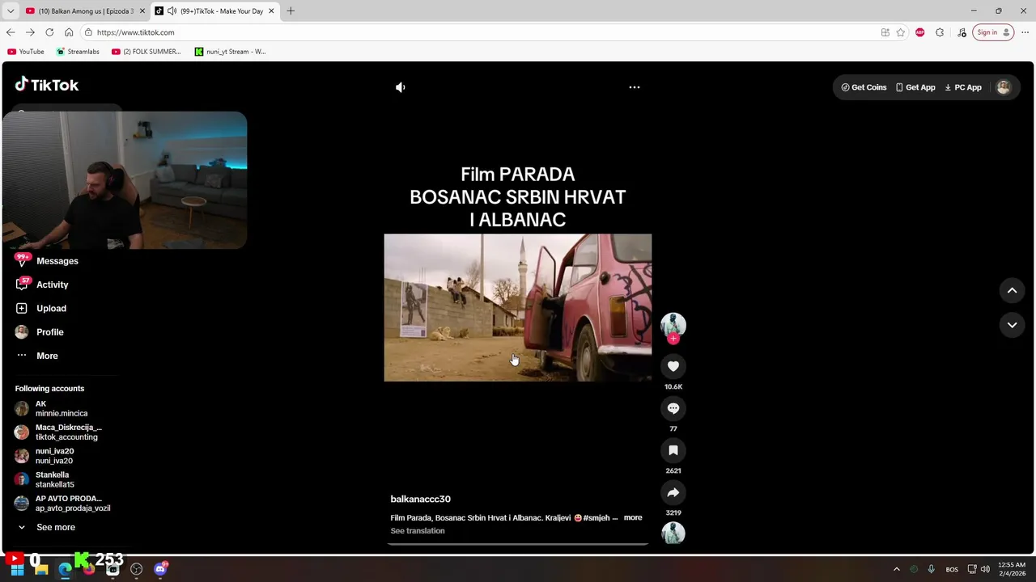This screenshot has height=582, width=1036.
Task: Click the #smjeh hashtag
Action: [597, 517]
